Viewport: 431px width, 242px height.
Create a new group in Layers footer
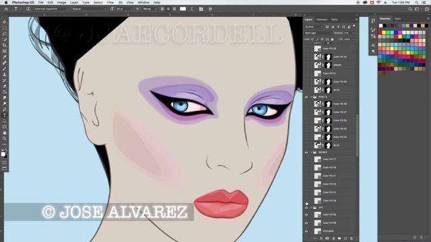point(339,239)
